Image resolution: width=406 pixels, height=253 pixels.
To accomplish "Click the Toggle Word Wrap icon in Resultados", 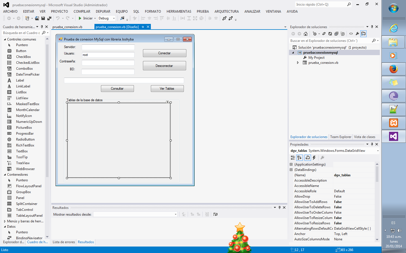I will [215, 214].
